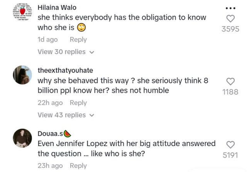The image size is (247, 172).
Task: Click the 5191 likes count
Action: pyautogui.click(x=230, y=155)
